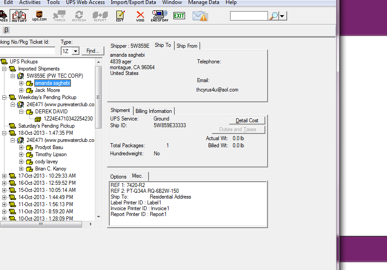Click the Weekday's Pending Pickup folder icon
Image resolution: width=387 pixels, height=270 pixels.
point(12,97)
